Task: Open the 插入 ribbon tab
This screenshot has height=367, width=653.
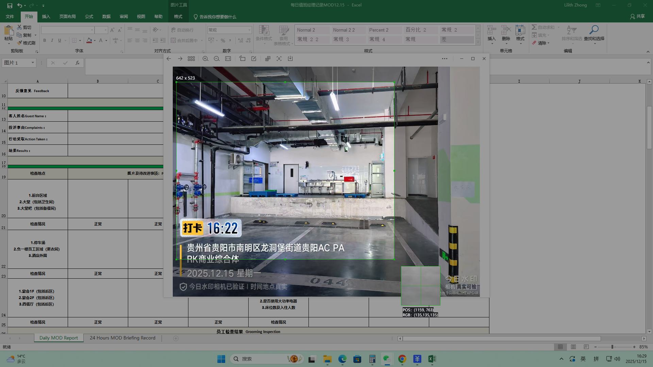Action: coord(46,16)
